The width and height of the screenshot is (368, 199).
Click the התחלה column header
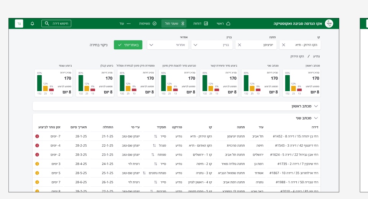point(108,127)
